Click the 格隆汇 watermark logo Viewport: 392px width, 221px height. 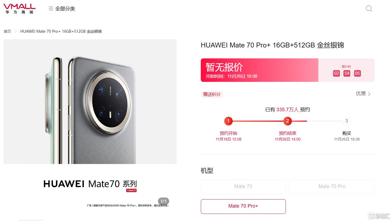[379, 216]
